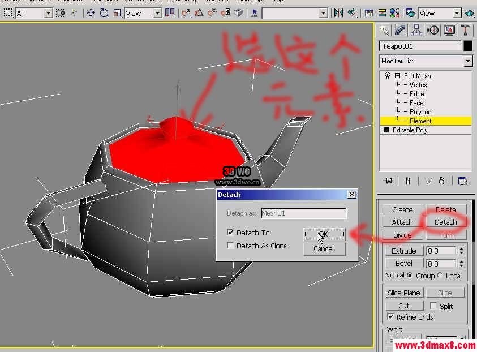This screenshot has height=352, width=477.
Task: Click the Pin Stack icon
Action: tap(388, 181)
